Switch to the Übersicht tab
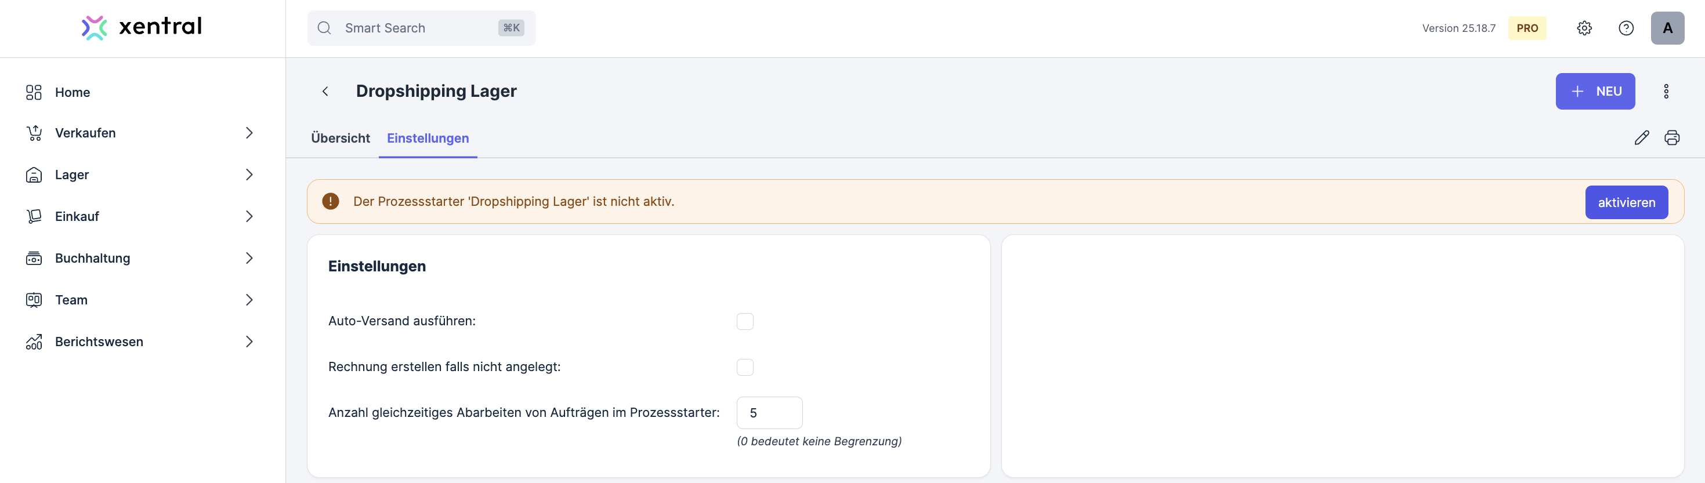 340,138
